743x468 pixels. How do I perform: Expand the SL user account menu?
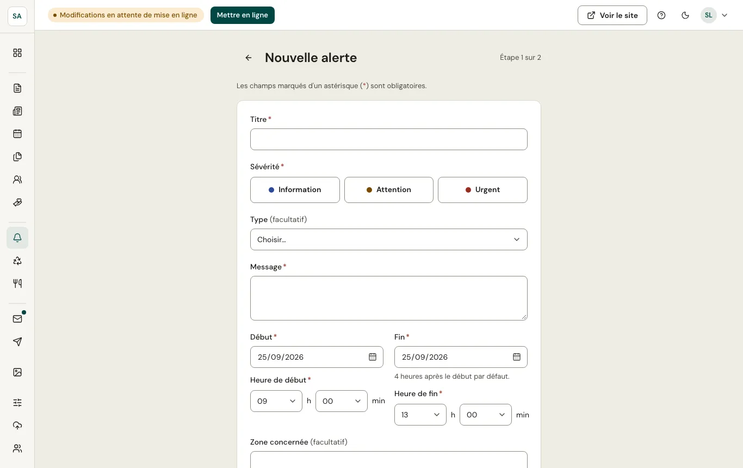(x=714, y=15)
